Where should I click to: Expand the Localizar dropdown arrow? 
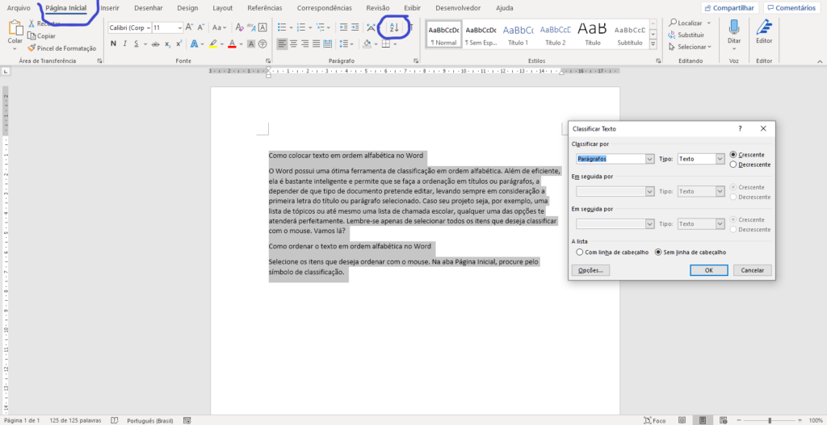click(x=709, y=23)
